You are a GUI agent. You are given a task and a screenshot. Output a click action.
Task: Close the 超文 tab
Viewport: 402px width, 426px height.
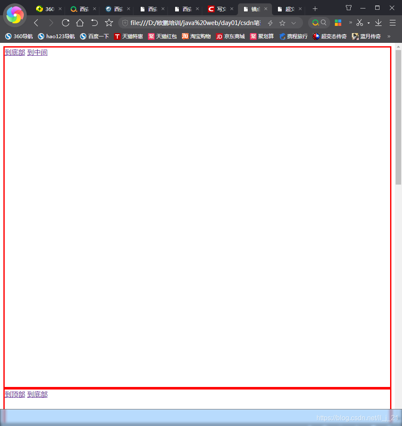(x=300, y=9)
